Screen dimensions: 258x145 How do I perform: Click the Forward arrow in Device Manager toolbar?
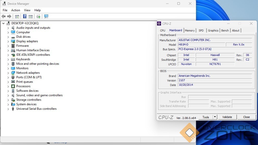point(9,16)
